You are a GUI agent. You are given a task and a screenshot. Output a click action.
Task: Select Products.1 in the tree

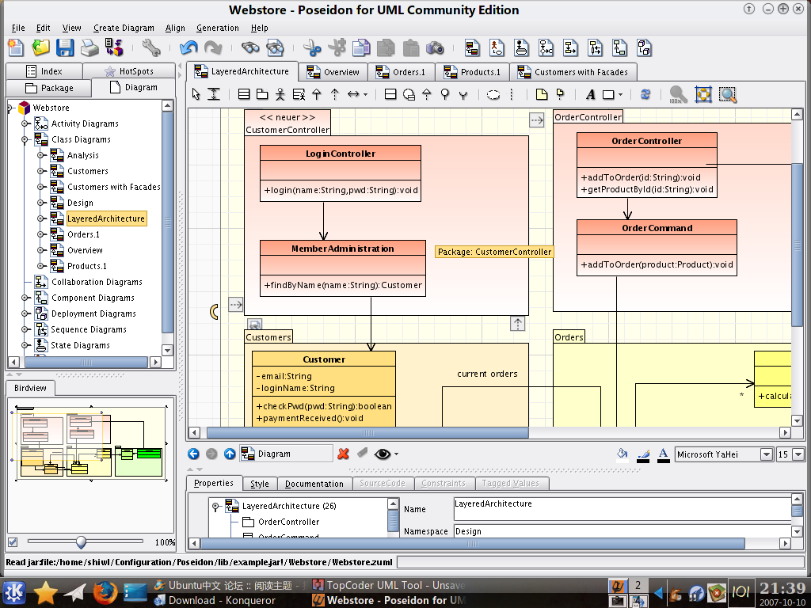pyautogui.click(x=87, y=266)
